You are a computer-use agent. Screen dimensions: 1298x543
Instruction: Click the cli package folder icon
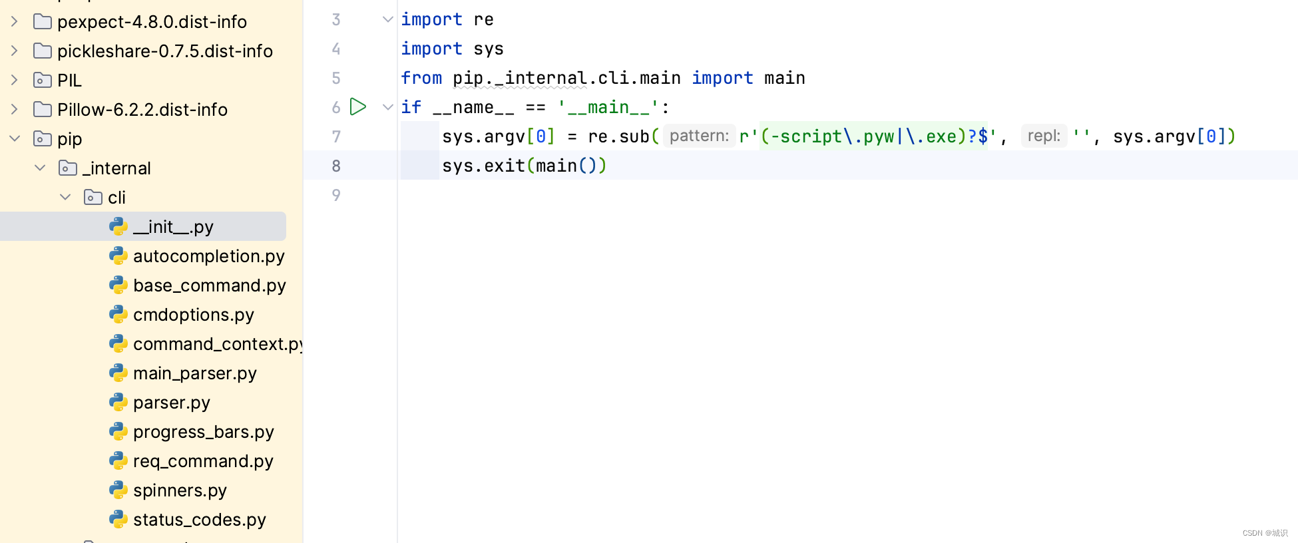pos(93,198)
